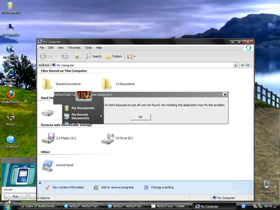
Task: Click OK in NetSurf.exe error dialog
Action: point(141,117)
